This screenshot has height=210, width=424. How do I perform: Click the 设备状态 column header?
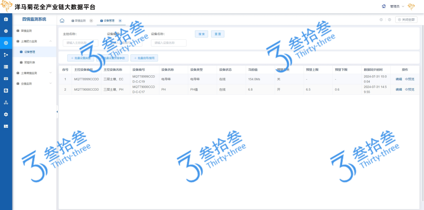(225, 69)
